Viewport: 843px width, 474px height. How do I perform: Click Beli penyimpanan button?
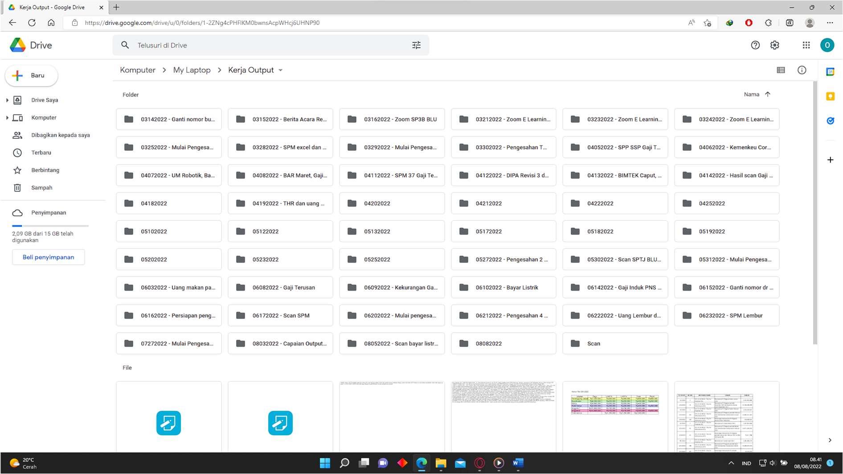point(48,257)
